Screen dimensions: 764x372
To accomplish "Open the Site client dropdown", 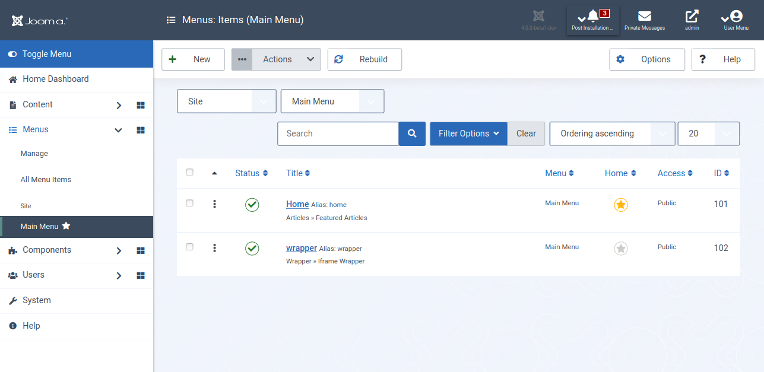I will click(x=227, y=101).
